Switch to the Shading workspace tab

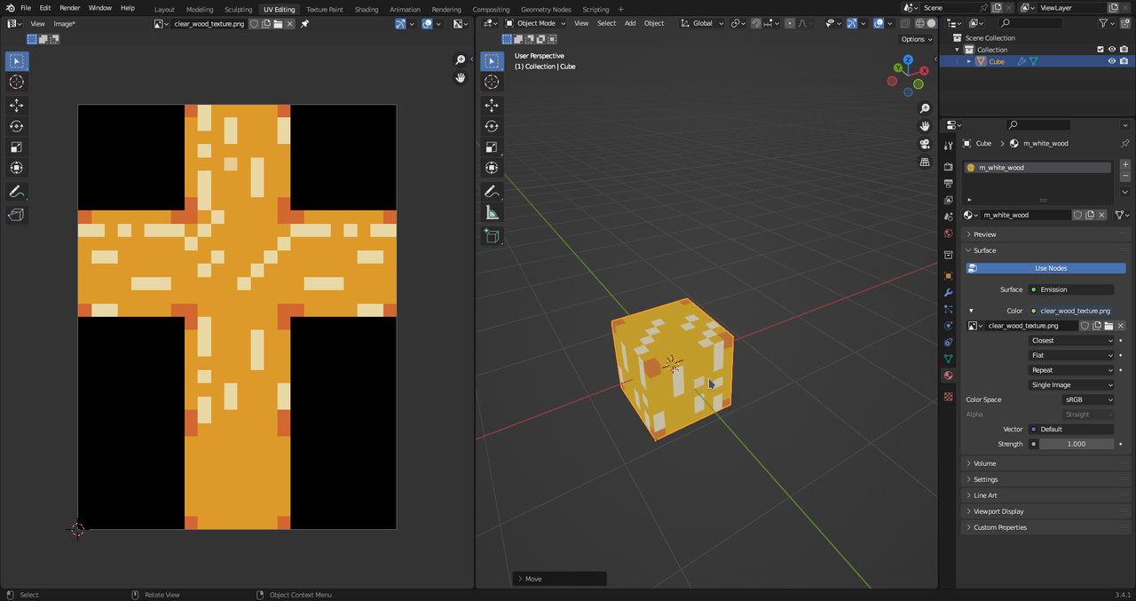367,9
